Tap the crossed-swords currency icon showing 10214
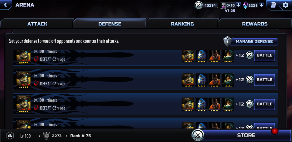 (x=199, y=6)
